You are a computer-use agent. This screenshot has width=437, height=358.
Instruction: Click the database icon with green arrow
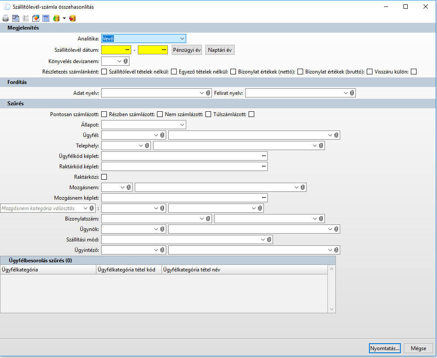coord(56,18)
